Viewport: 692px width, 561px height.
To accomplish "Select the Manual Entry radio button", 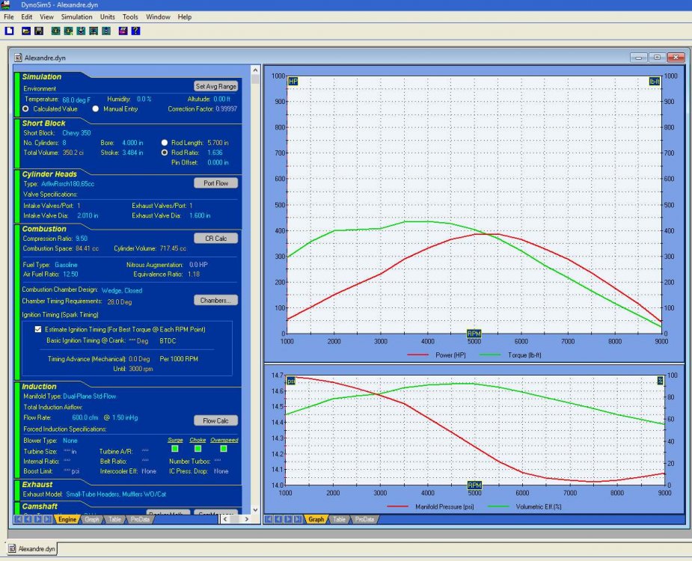I will pyautogui.click(x=96, y=108).
